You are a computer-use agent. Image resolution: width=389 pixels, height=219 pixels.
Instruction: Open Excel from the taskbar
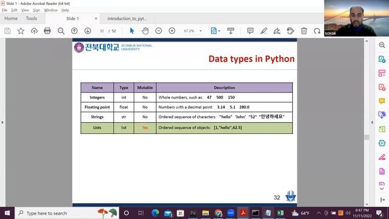click(281, 213)
